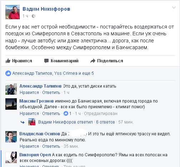The height and width of the screenshot is (167, 180).
Task: Reply to Александр Талипов's comment with Ответить
Action: click(x=51, y=93)
